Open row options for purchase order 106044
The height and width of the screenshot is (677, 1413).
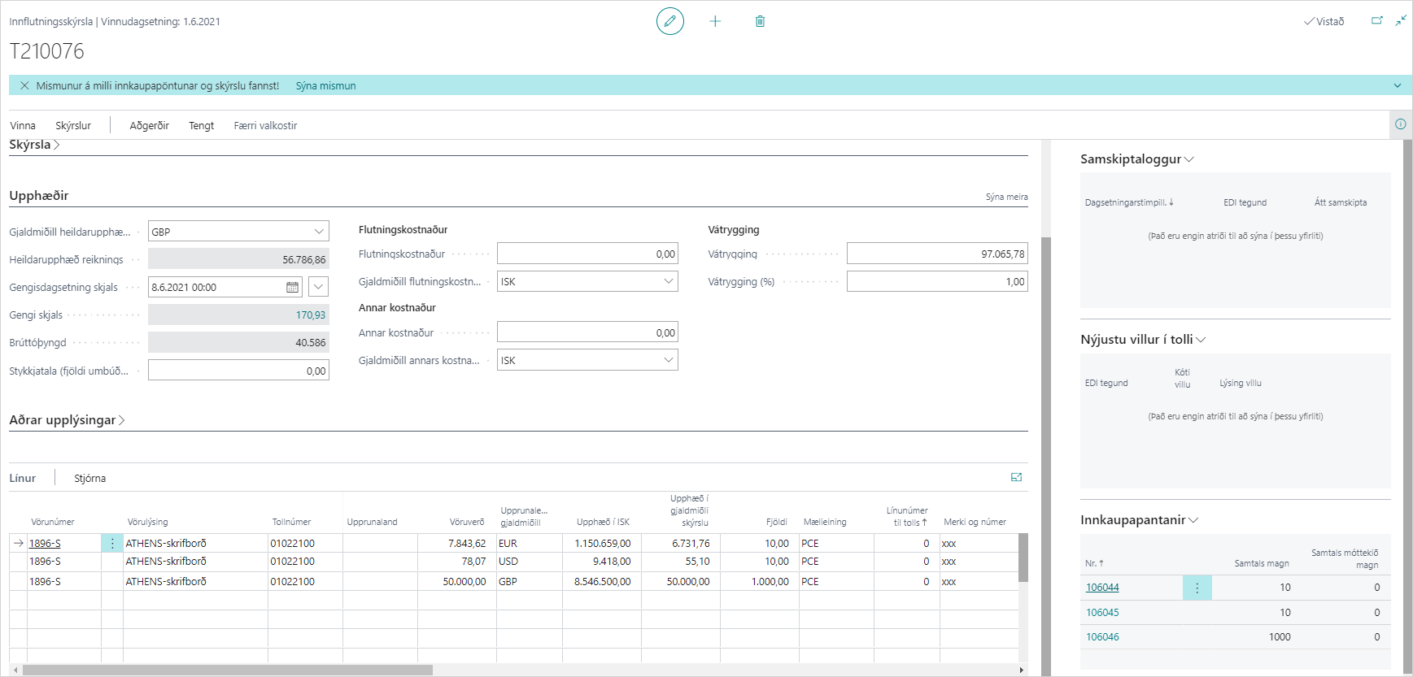1197,588
